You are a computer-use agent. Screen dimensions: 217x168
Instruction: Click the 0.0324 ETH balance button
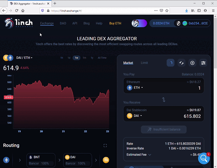click(161, 23)
